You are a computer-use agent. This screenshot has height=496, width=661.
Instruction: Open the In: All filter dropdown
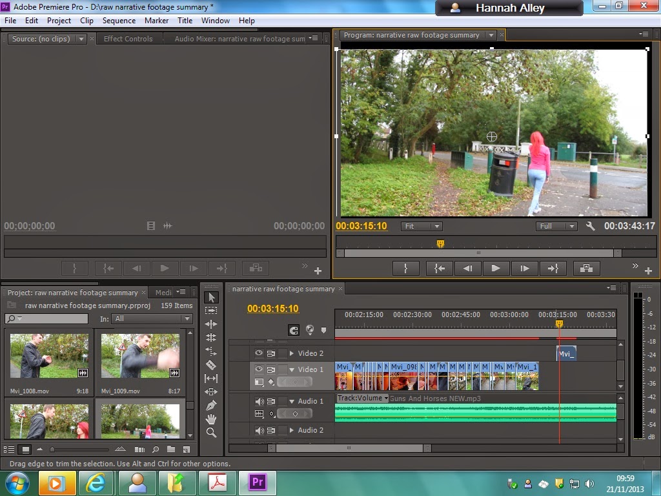pos(152,318)
